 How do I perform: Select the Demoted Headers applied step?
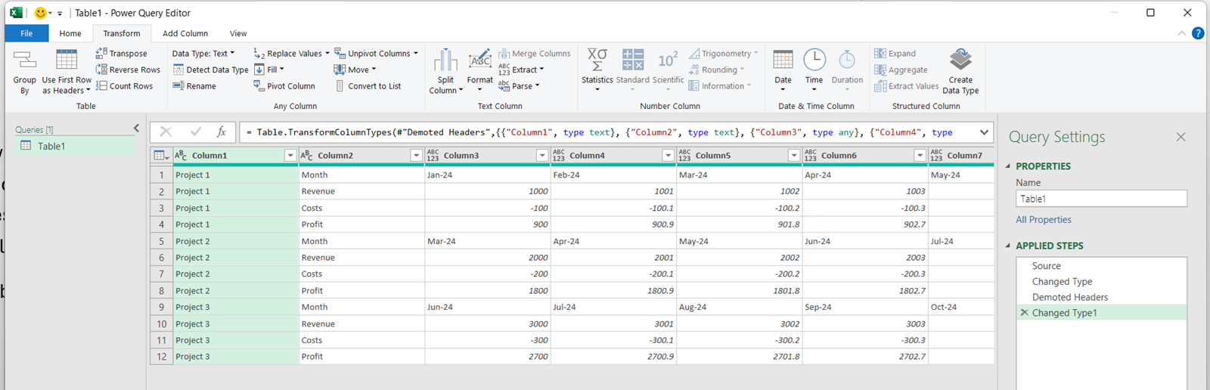[1069, 297]
